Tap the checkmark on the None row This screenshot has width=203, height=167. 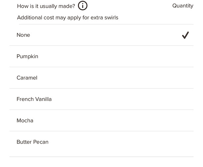tap(185, 35)
